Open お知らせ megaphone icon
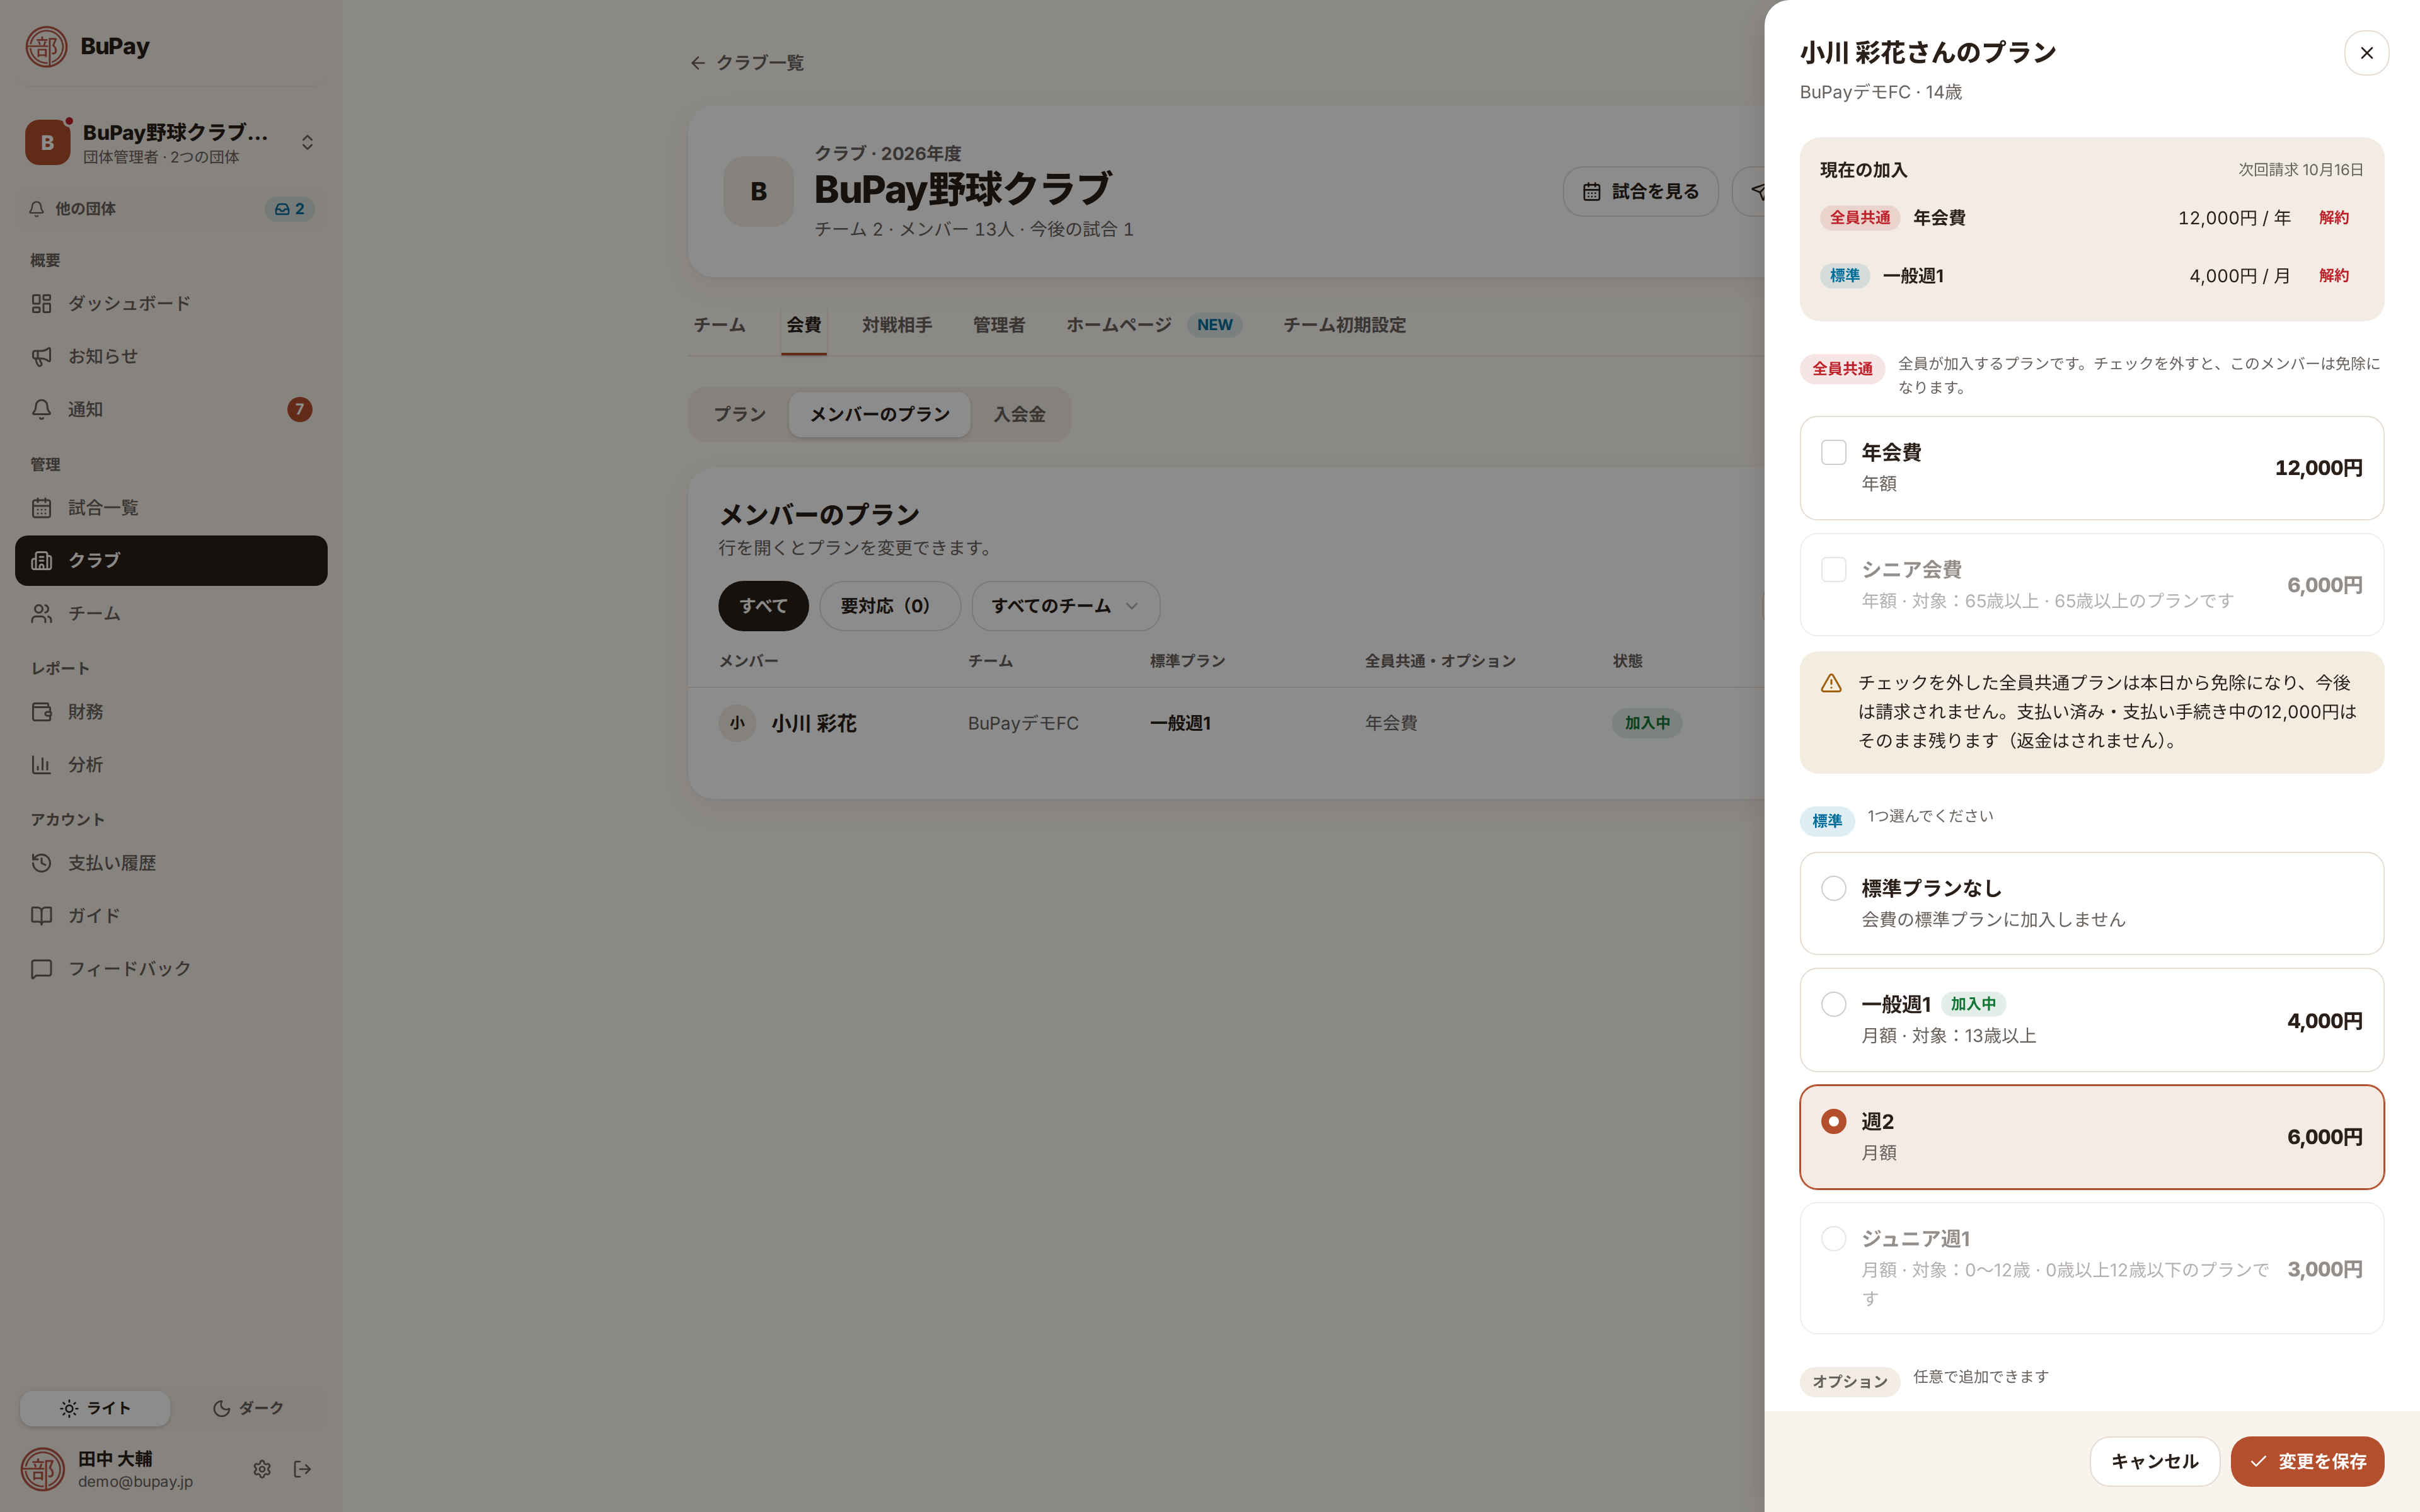 coord(41,356)
